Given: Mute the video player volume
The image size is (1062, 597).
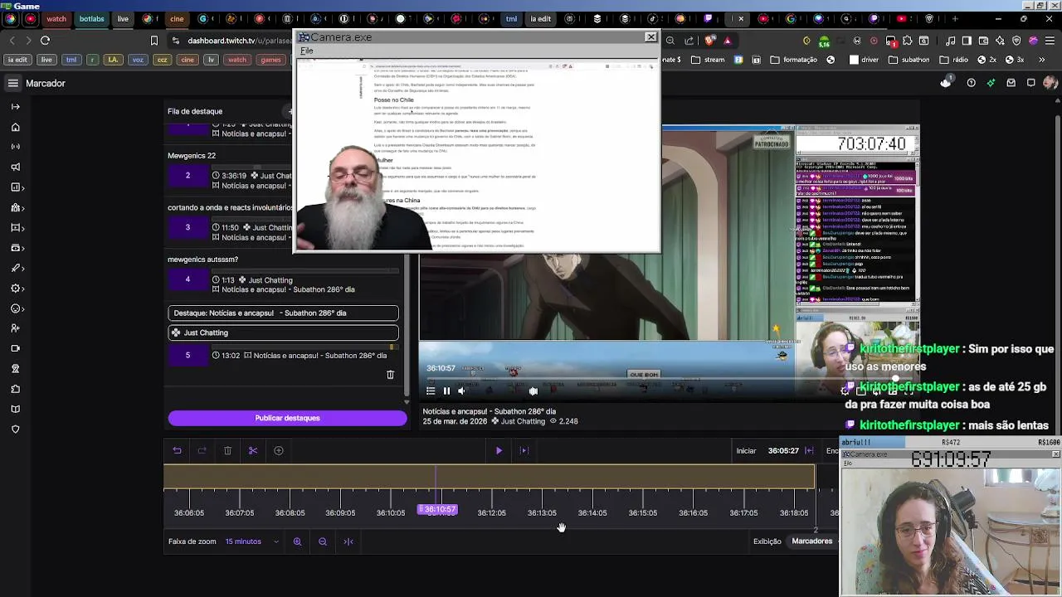Looking at the screenshot, I should tap(462, 391).
